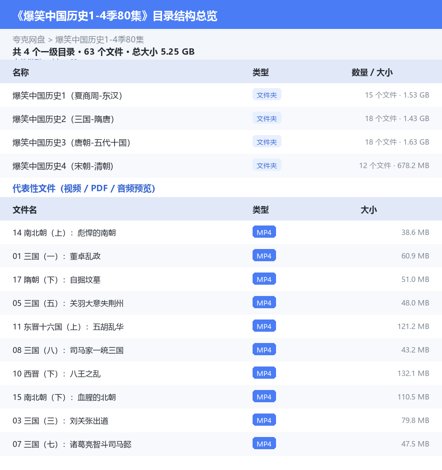This screenshot has height=470, width=442.
Task: Select the size value 48.0 MB
Action: click(x=415, y=303)
